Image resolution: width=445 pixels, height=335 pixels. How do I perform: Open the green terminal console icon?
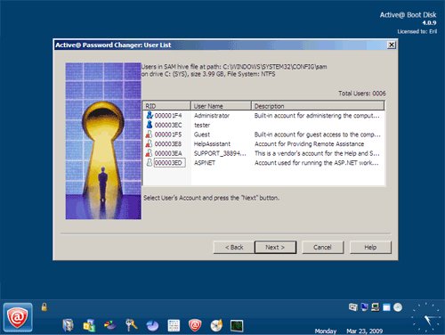[237, 325]
